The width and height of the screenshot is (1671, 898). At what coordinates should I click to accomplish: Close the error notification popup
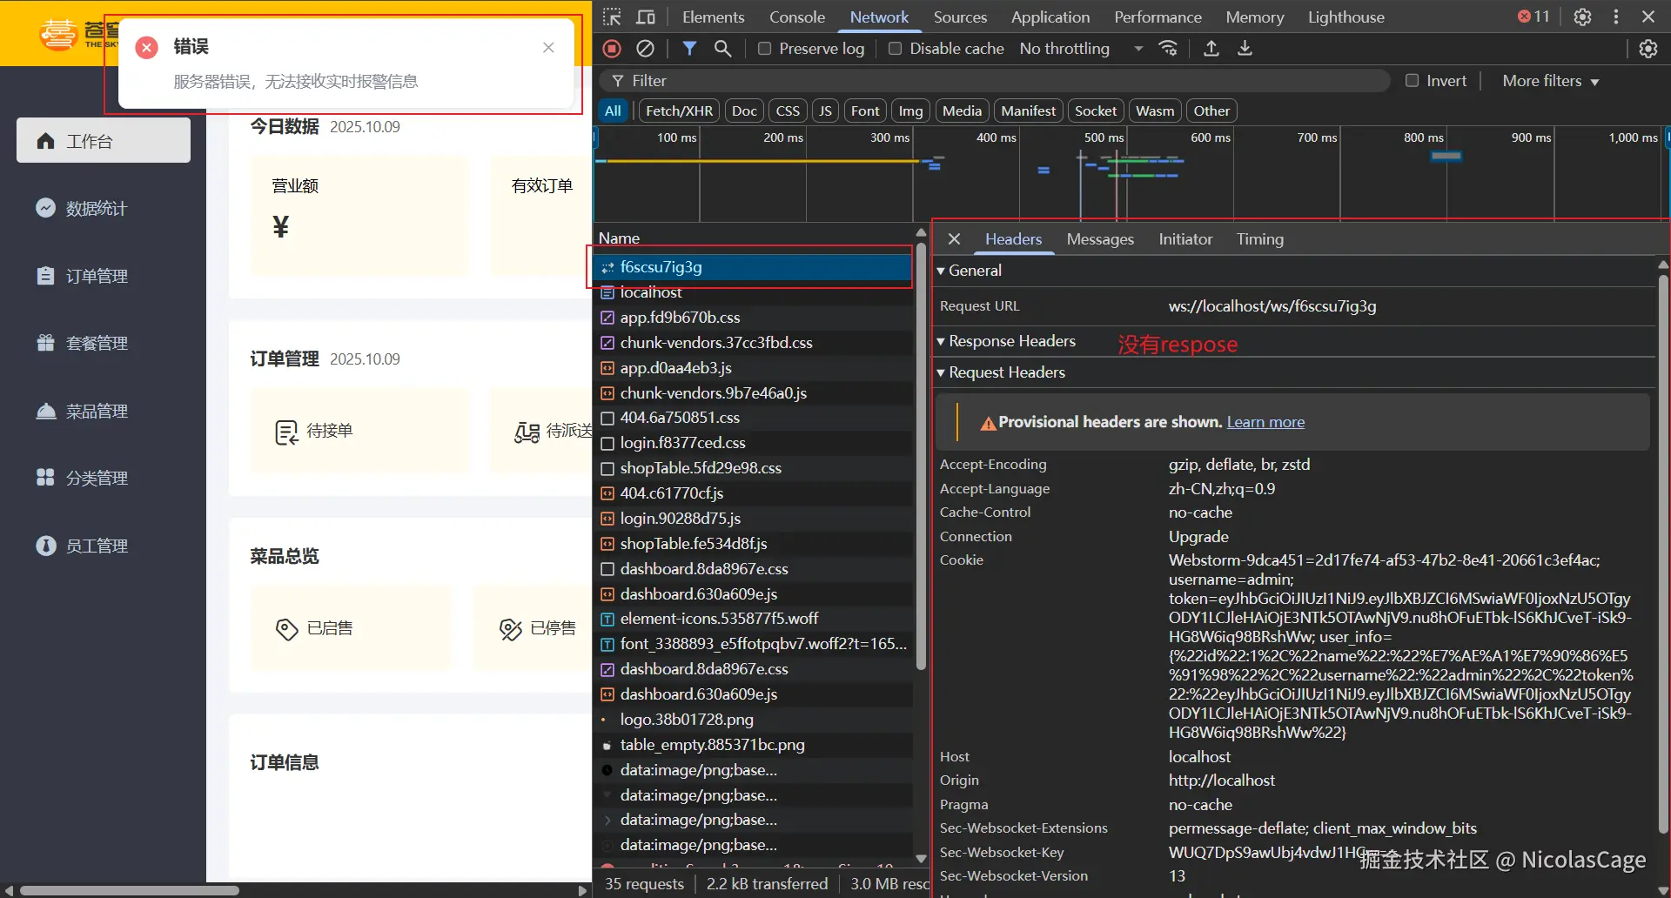pyautogui.click(x=548, y=48)
